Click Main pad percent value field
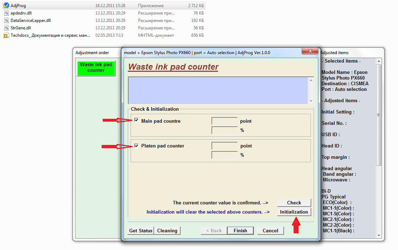Viewport: 398px width, 250px height. [224, 130]
